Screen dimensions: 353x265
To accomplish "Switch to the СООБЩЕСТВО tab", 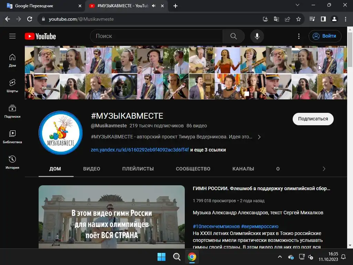I will (x=193, y=169).
